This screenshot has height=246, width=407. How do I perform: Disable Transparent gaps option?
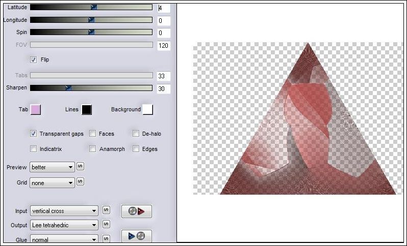pos(33,134)
